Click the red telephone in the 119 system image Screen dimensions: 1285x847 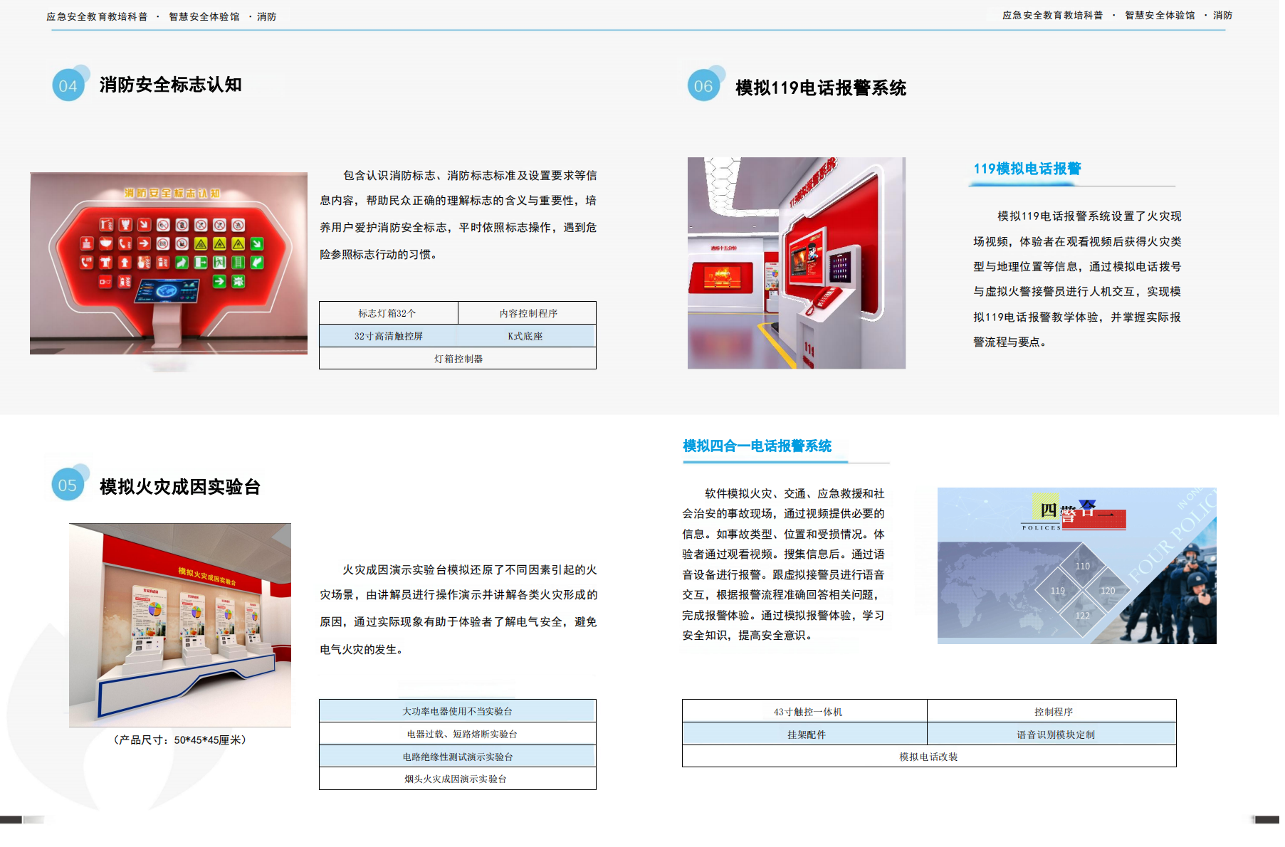tap(824, 298)
